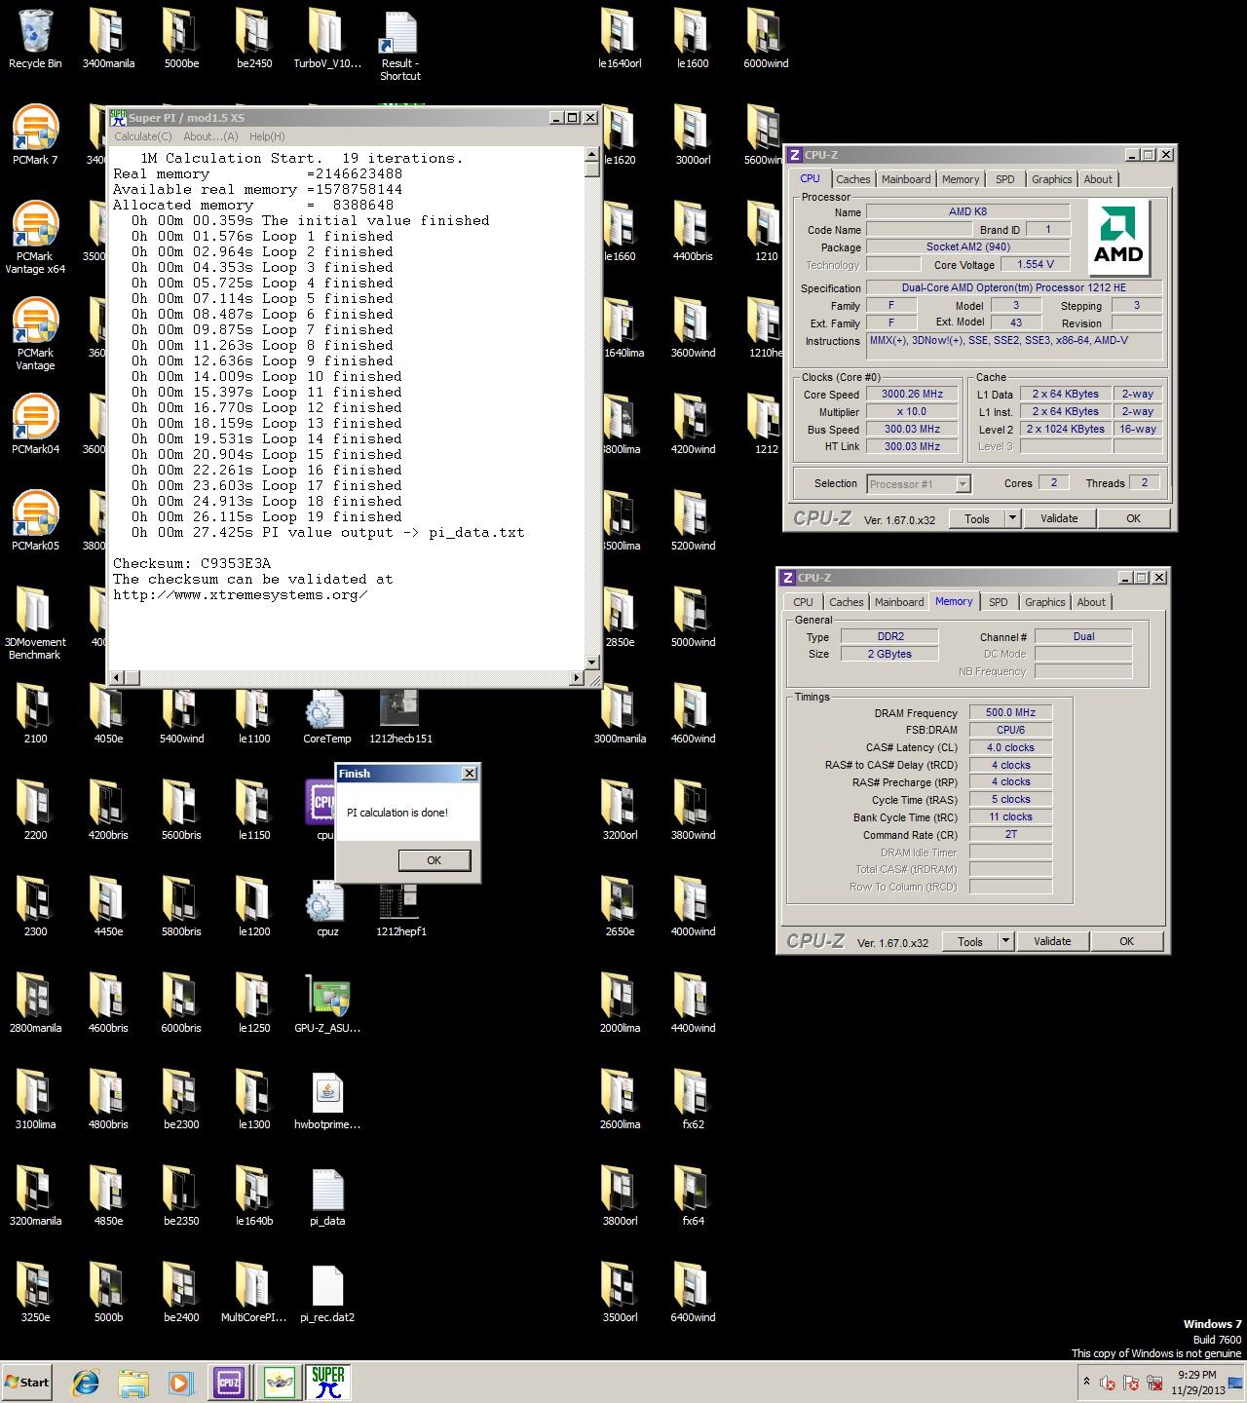Launch Internet Explorer from the taskbar
The height and width of the screenshot is (1403, 1247).
pyautogui.click(x=86, y=1382)
